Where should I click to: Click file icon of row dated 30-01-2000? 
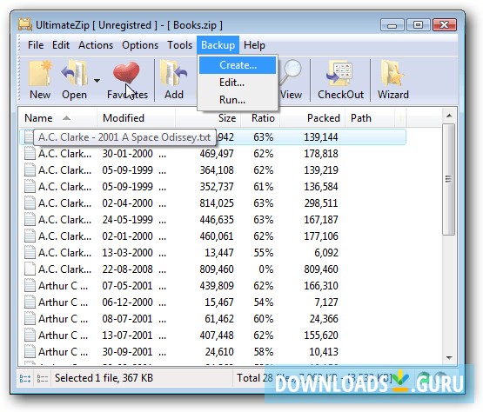[x=30, y=153]
